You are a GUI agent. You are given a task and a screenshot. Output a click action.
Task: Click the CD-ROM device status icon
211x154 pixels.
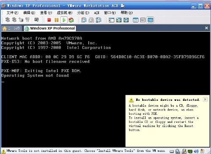pos(178,151)
